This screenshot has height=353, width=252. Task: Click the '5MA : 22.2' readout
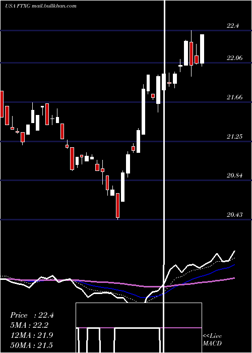(x=29, y=325)
